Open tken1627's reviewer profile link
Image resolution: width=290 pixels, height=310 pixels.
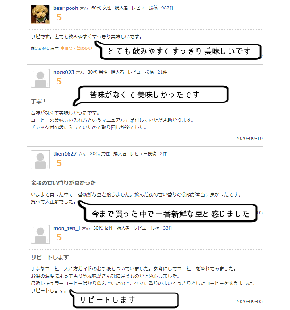coord(65,154)
